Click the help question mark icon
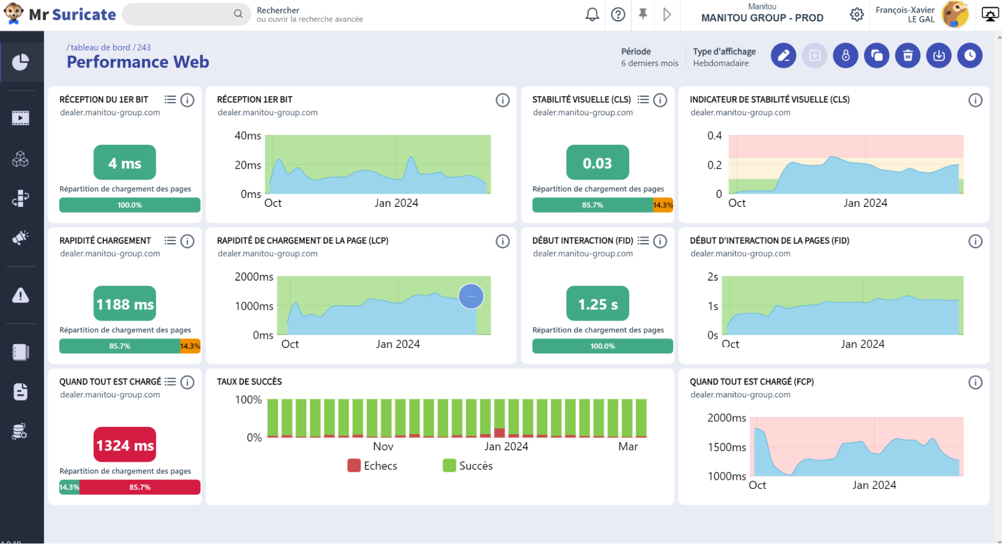Viewport: 1002px width, 544px height. click(x=618, y=15)
